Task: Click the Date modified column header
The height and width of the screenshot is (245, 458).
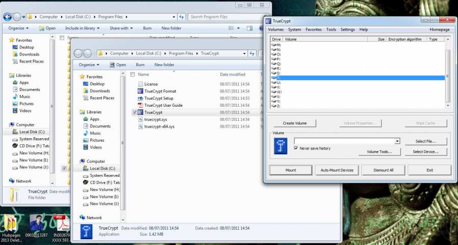Action: [233, 74]
